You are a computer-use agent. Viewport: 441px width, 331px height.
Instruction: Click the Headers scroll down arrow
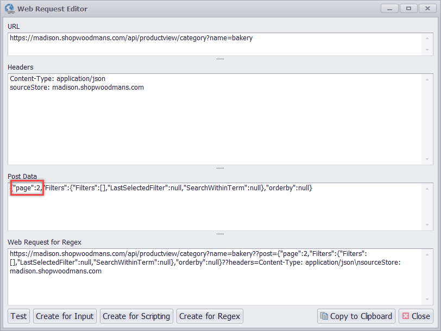coord(429,159)
